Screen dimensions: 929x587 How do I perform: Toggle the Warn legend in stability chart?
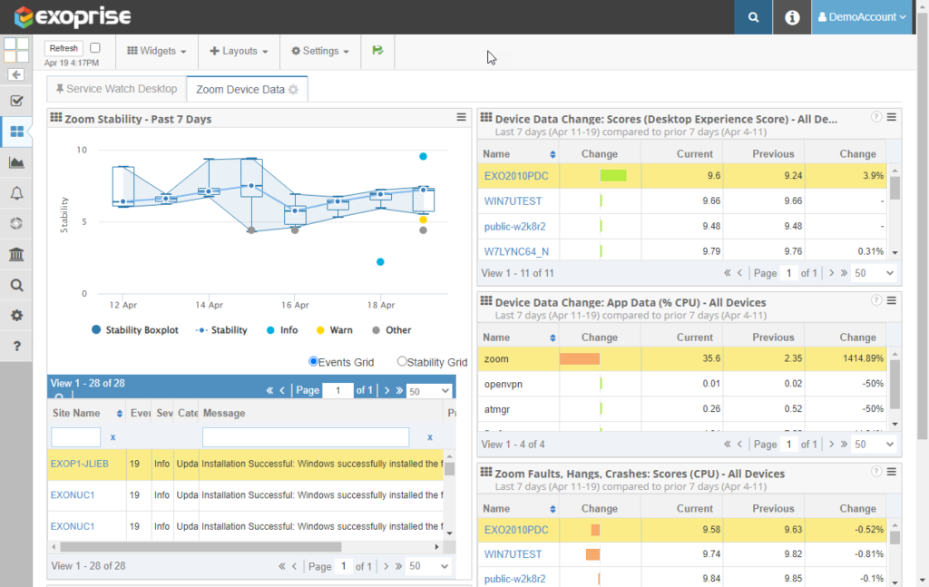[x=336, y=330]
